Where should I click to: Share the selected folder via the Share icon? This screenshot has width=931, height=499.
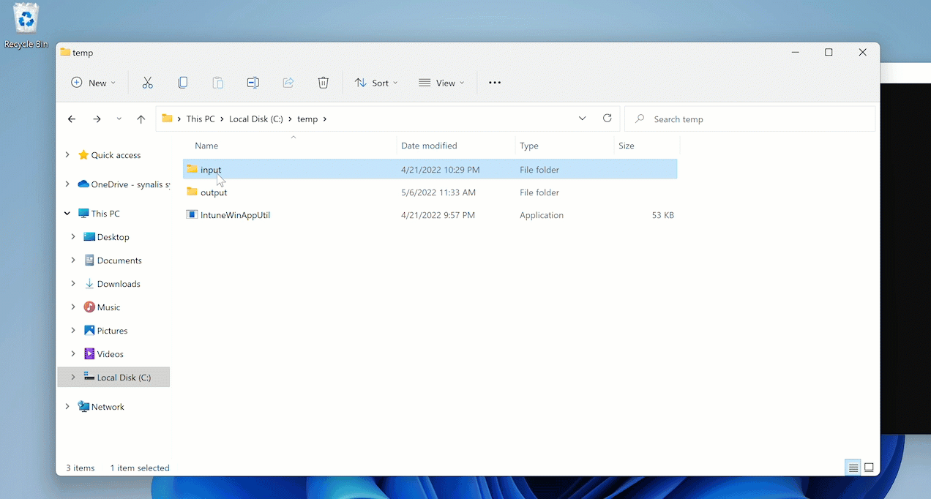point(288,82)
